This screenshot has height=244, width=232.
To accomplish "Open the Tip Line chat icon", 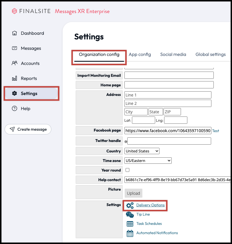I will (129, 214).
